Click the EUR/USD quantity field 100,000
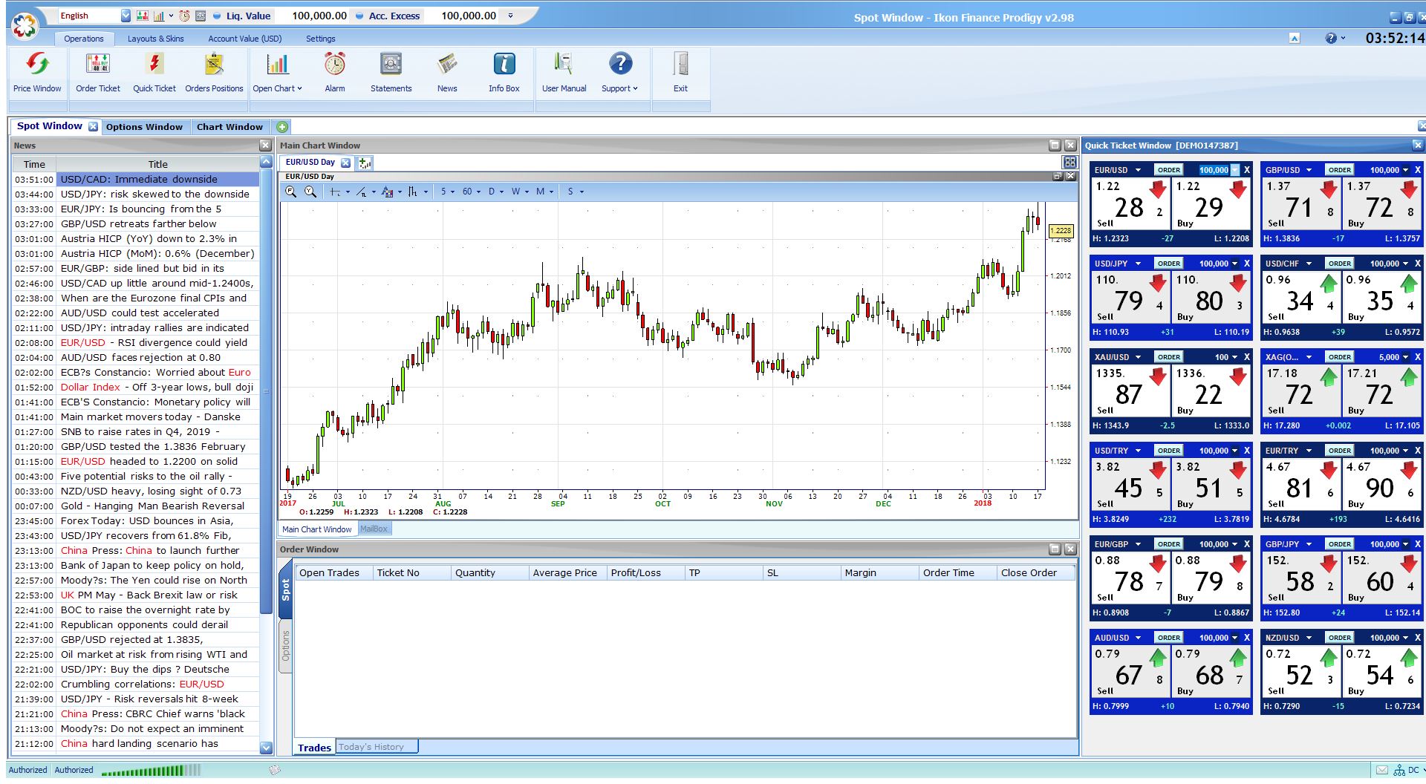The height and width of the screenshot is (784, 1426). click(1214, 170)
